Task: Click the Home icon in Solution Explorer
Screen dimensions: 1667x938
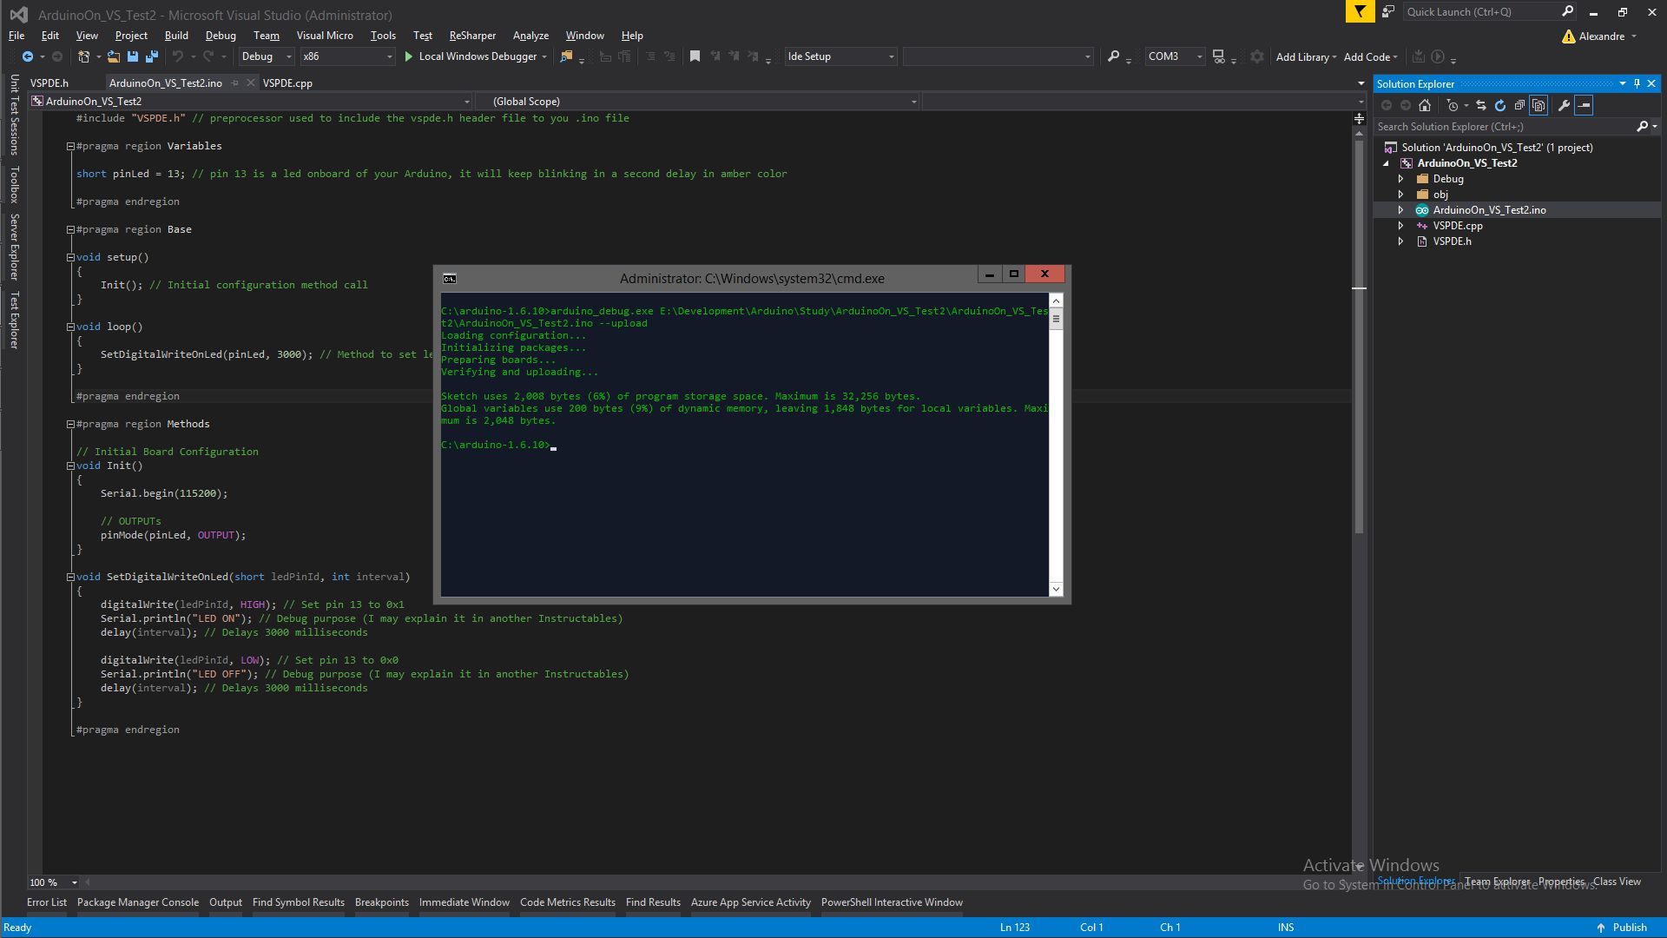Action: point(1424,105)
